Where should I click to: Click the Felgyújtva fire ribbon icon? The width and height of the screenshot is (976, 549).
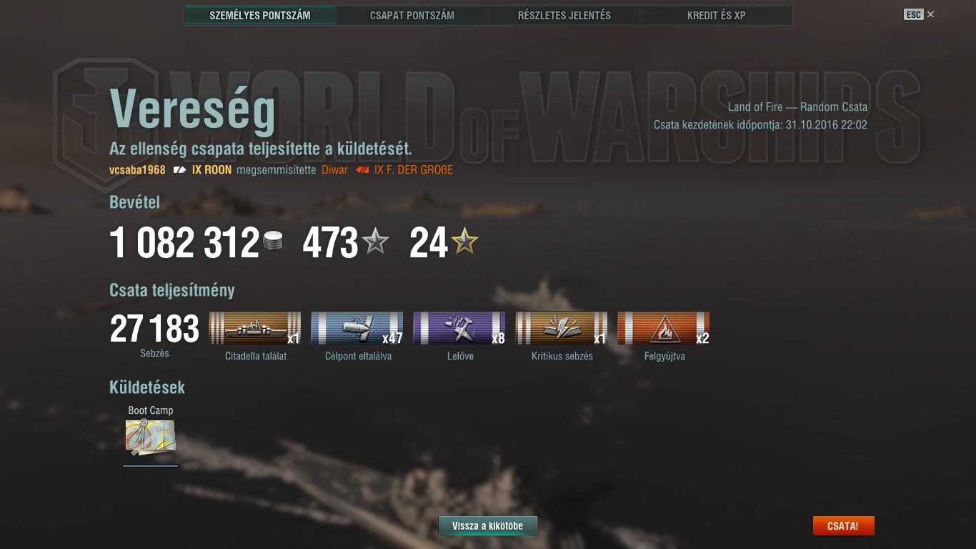(x=664, y=328)
